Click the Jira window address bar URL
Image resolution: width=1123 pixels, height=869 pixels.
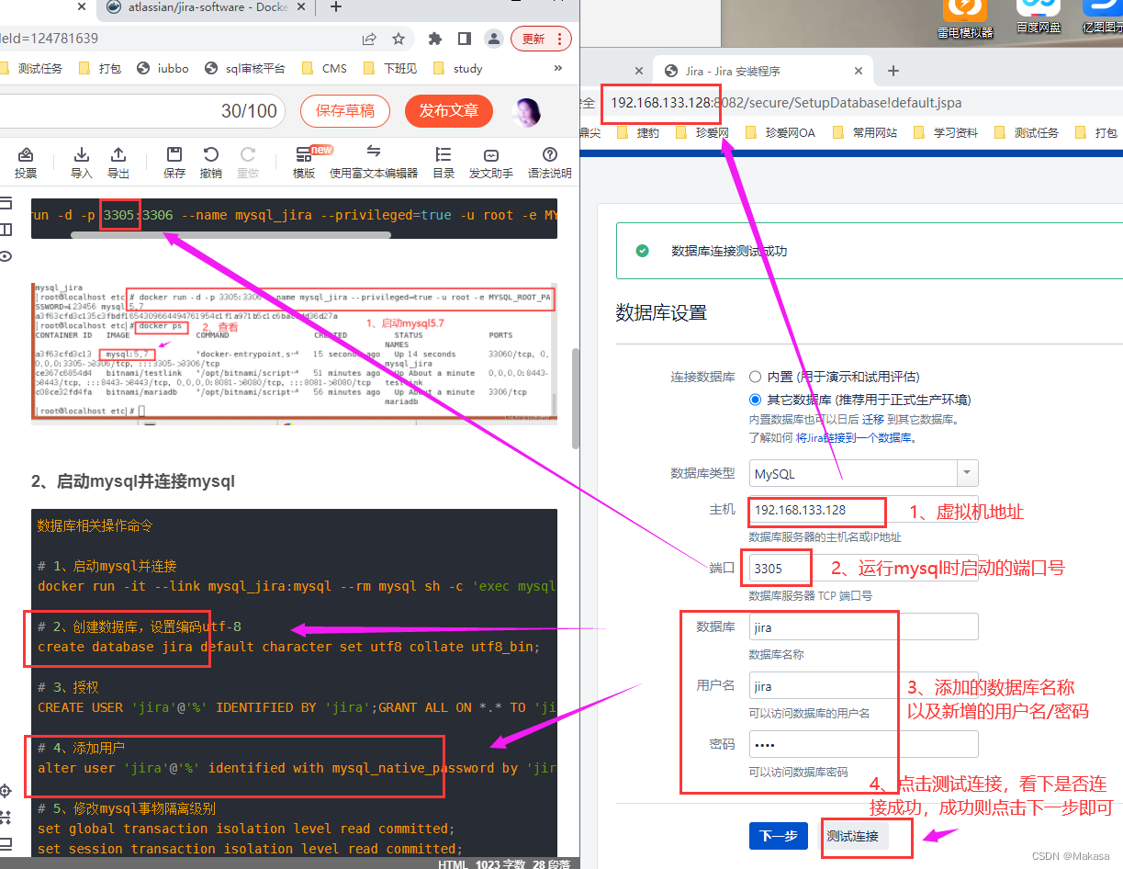point(786,102)
